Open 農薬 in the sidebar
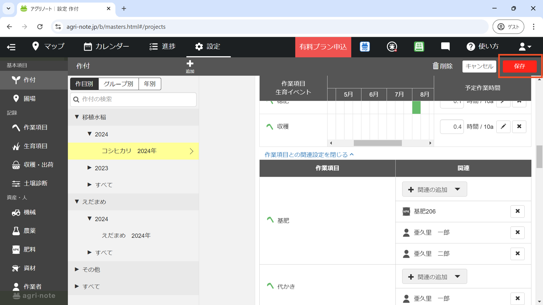 tap(34, 231)
